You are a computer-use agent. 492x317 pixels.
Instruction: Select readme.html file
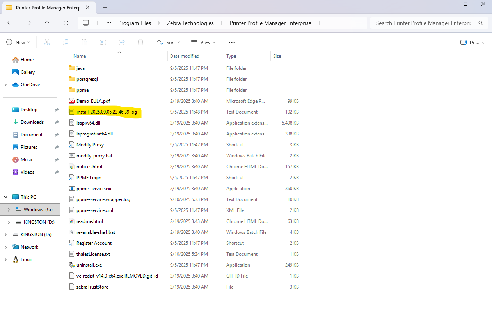point(90,221)
